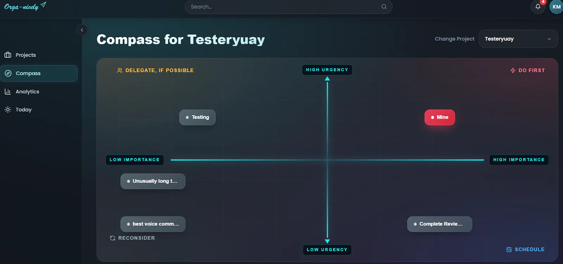
Task: Open the "best voice comm..." task card
Action: click(x=153, y=224)
